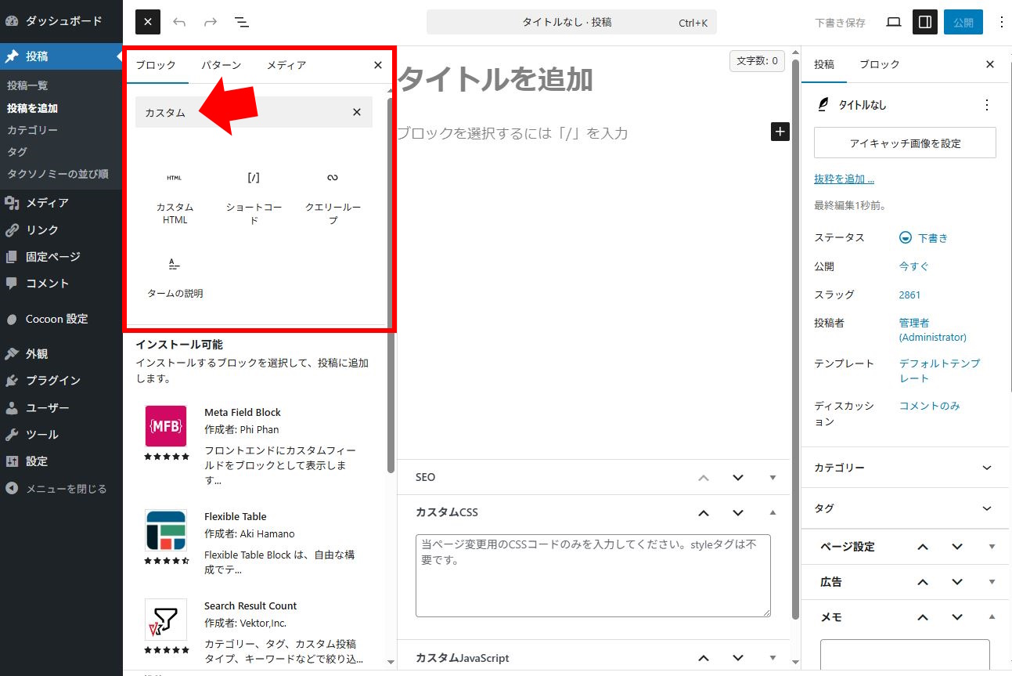Change the デフォルトテンプレート template
1012x676 pixels.
939,371
